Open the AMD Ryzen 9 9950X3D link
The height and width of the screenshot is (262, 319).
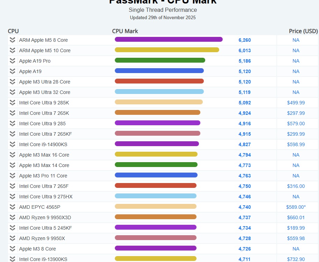(45, 217)
